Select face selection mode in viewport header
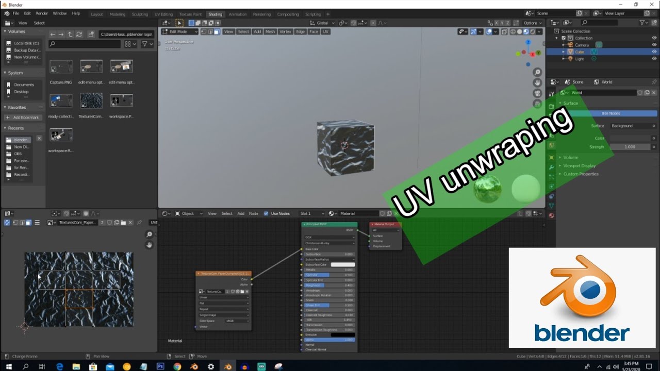 (x=217, y=31)
